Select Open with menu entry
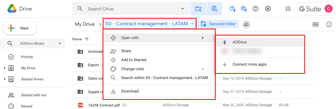The image size is (336, 109). (159, 38)
